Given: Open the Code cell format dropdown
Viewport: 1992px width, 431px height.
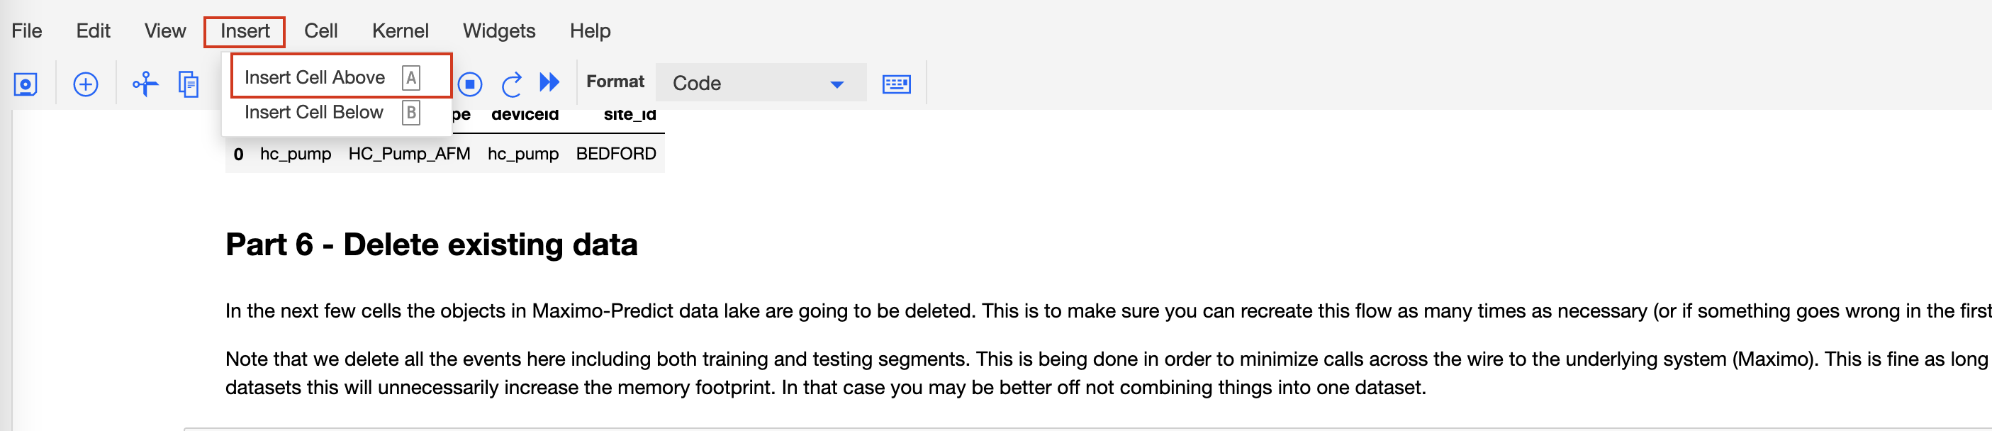Looking at the screenshot, I should (760, 83).
